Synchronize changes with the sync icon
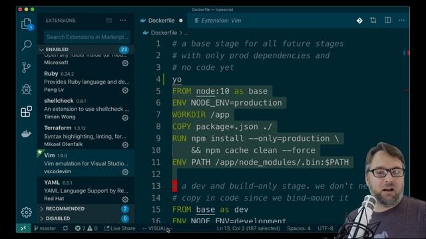 tap(65, 228)
